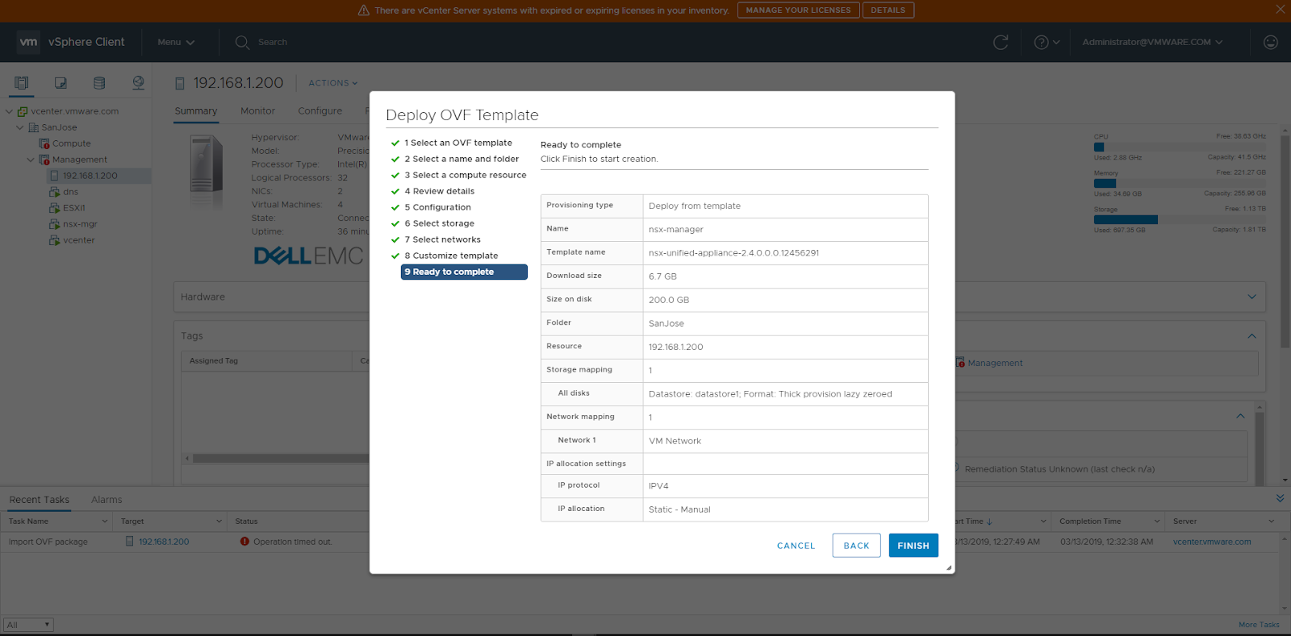Go Back to previous wizard step

[x=856, y=546]
